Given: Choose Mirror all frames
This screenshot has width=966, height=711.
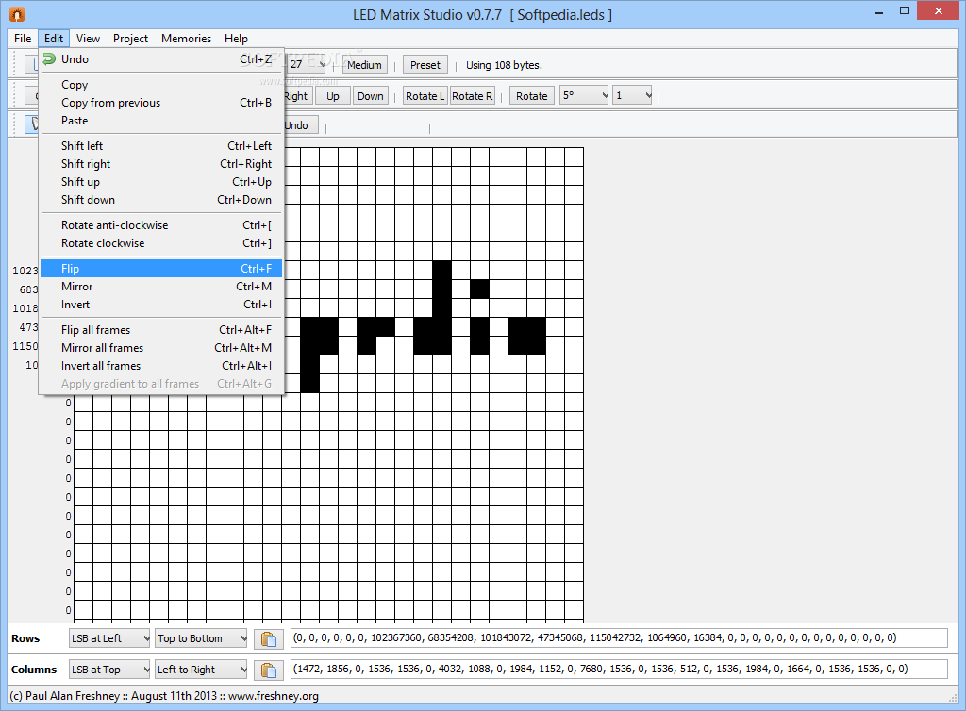Looking at the screenshot, I should click(x=161, y=348).
